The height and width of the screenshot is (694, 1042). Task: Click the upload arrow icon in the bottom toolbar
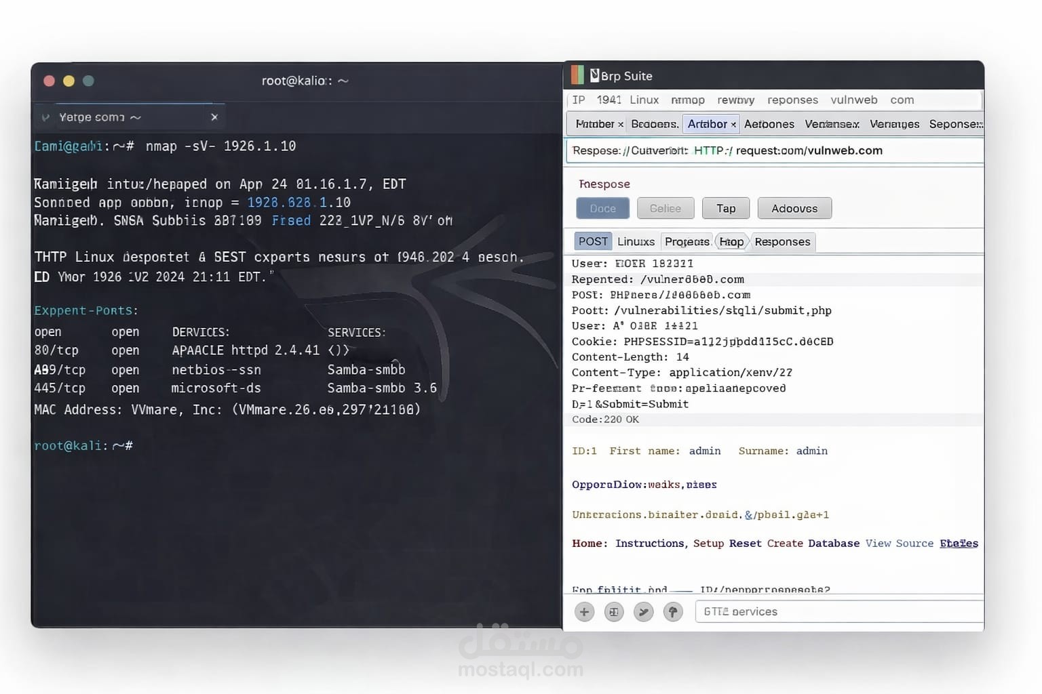pos(673,611)
